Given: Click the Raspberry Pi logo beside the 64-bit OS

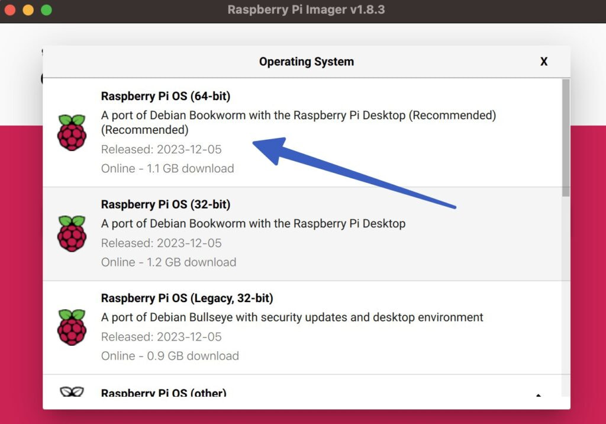Looking at the screenshot, I should [x=72, y=133].
